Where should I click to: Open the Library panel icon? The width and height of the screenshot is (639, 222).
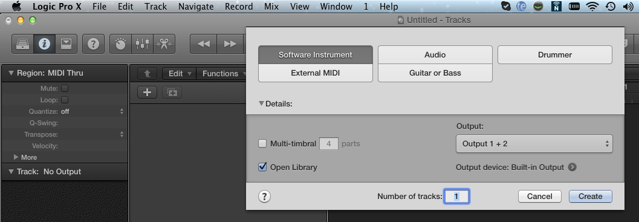point(22,44)
